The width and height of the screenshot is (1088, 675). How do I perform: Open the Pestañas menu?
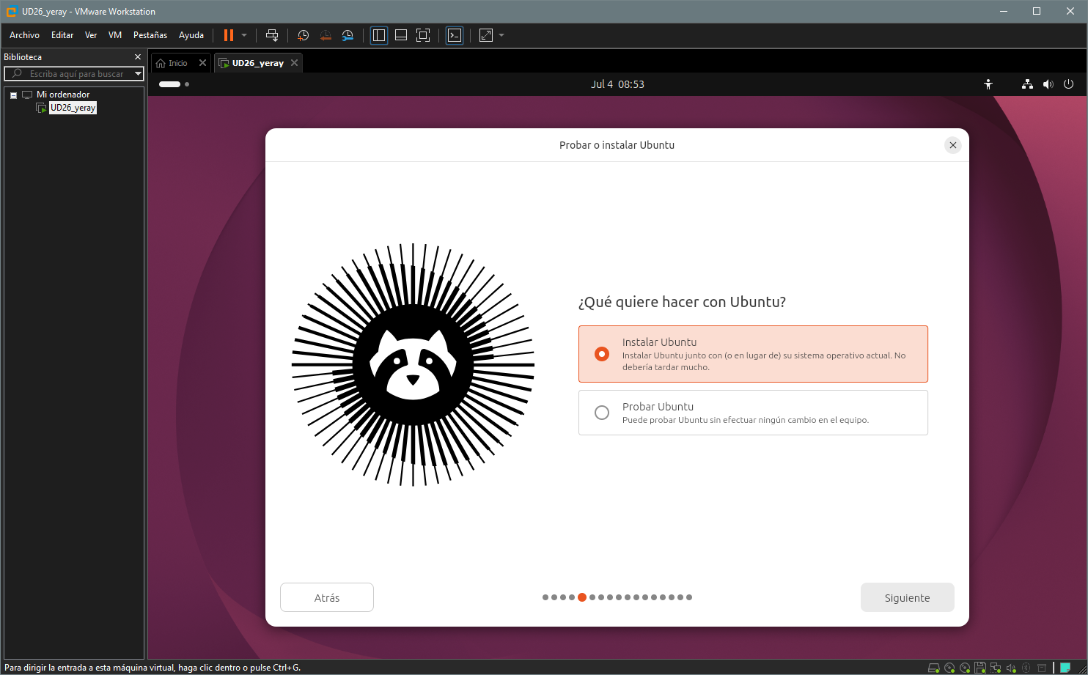(x=150, y=35)
